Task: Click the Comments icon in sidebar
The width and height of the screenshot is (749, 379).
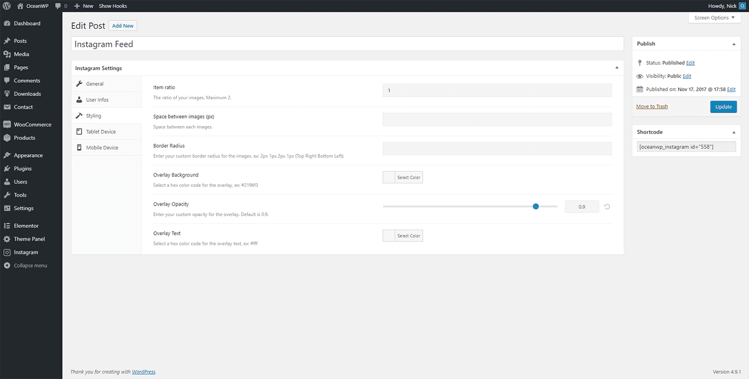Action: click(x=7, y=81)
